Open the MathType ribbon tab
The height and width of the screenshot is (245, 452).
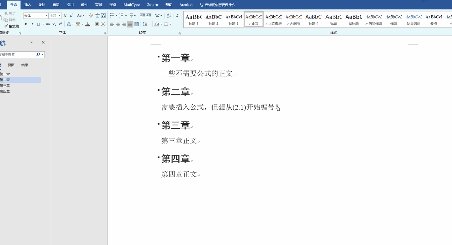[x=132, y=5]
